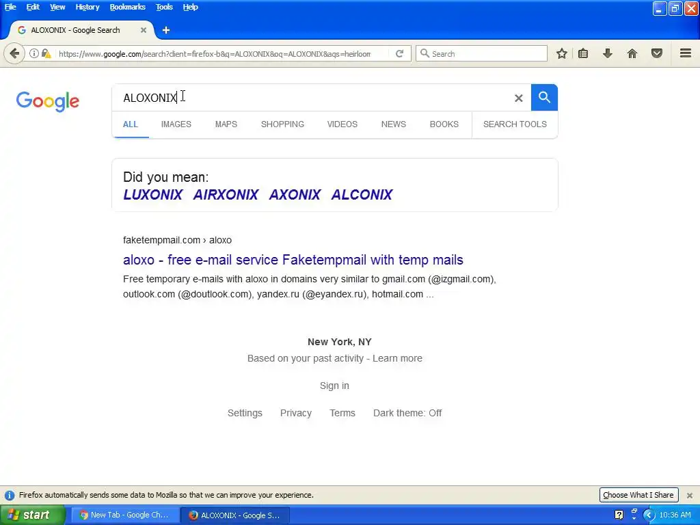This screenshot has width=700, height=525.
Task: Dismiss the Firefox data notification bar
Action: pos(690,495)
